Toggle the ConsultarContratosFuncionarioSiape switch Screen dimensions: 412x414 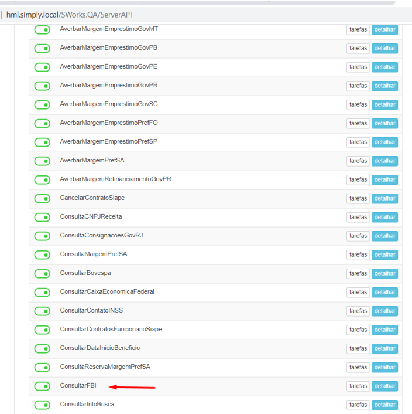[x=42, y=330]
